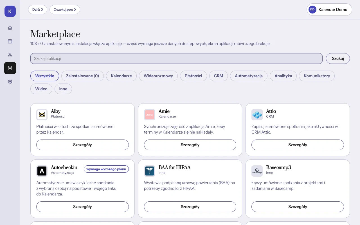The height and width of the screenshot is (225, 360).
Task: Filter by Automatyzacja category
Action: tap(249, 76)
